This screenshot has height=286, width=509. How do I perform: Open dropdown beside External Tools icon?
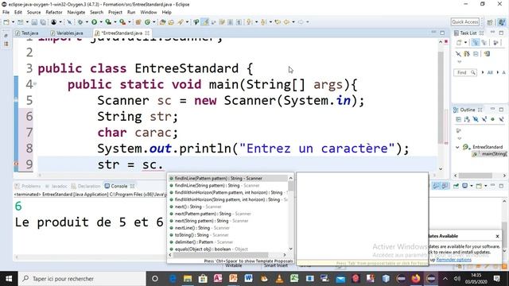tap(129, 22)
